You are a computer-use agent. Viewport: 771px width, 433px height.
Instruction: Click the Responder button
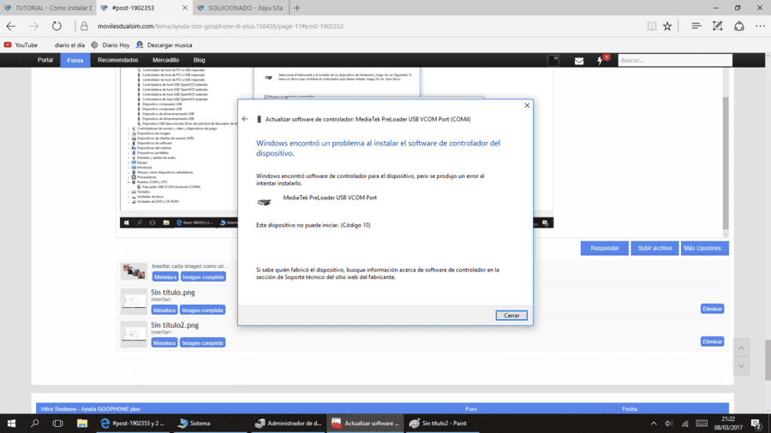tap(604, 248)
